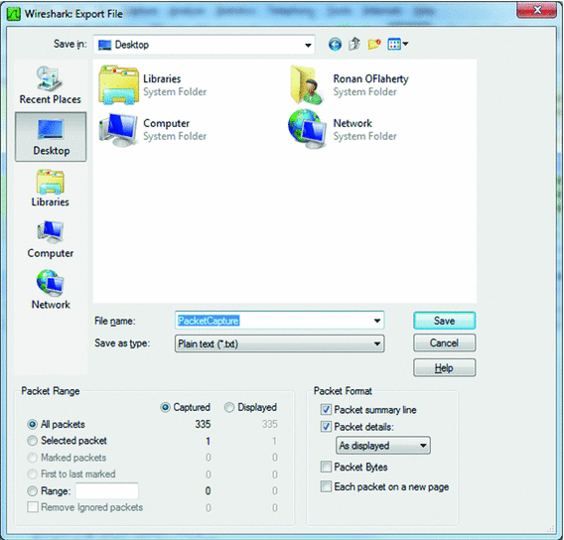
Task: Open Network in the places sidebar
Action: click(51, 290)
